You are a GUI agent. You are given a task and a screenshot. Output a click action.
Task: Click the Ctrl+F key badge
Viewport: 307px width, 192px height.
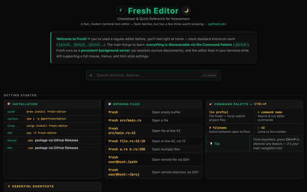pyautogui.click(x=94, y=45)
